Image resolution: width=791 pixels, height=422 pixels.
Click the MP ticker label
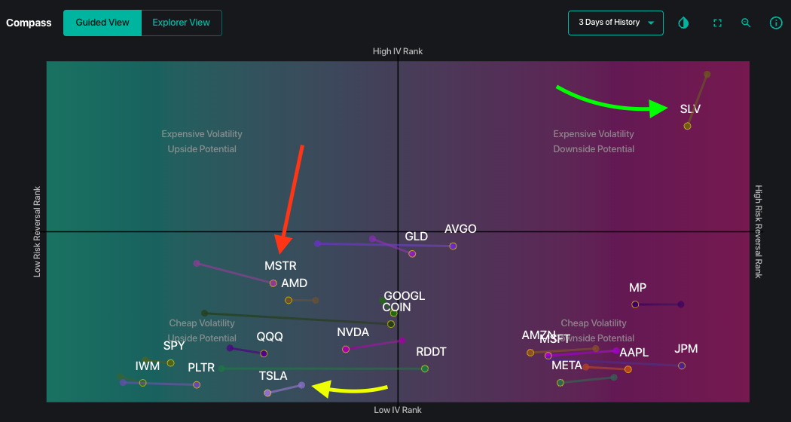pos(637,288)
